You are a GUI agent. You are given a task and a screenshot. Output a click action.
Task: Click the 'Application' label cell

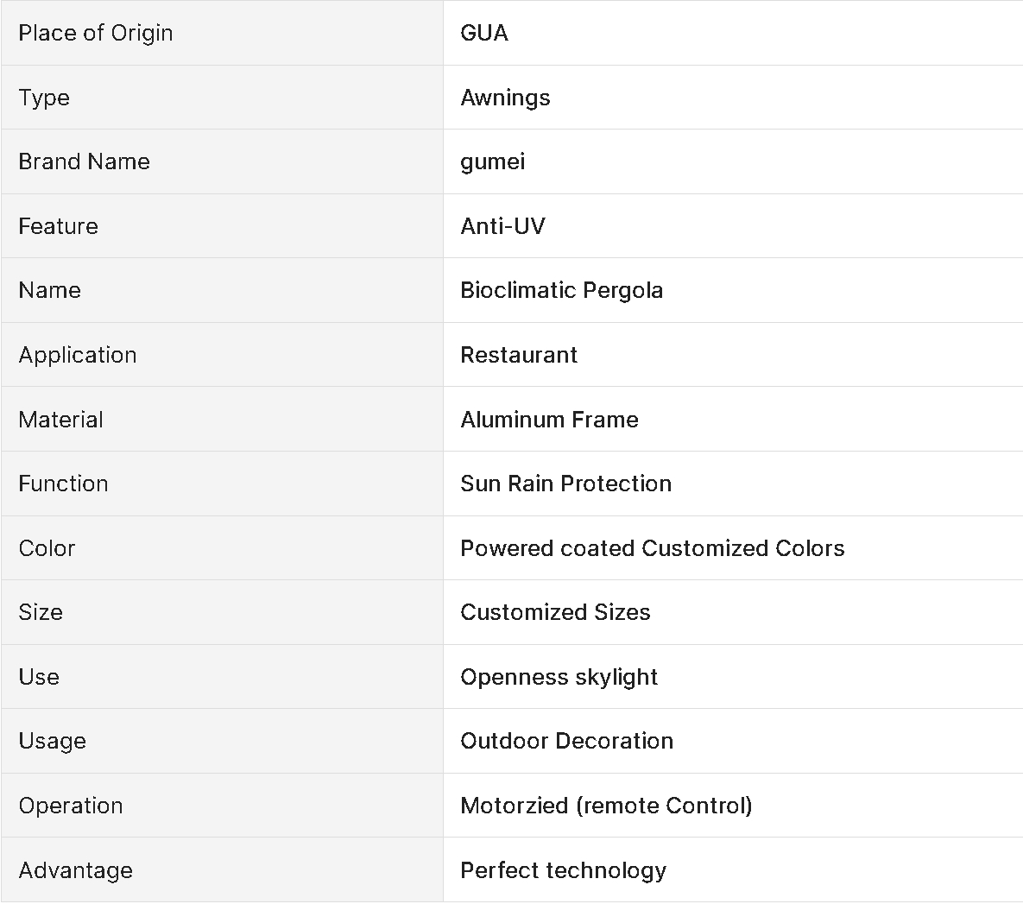(78, 355)
